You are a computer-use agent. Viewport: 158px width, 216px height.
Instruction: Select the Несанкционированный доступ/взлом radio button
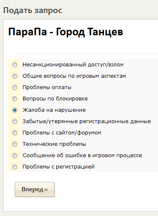click(15, 65)
